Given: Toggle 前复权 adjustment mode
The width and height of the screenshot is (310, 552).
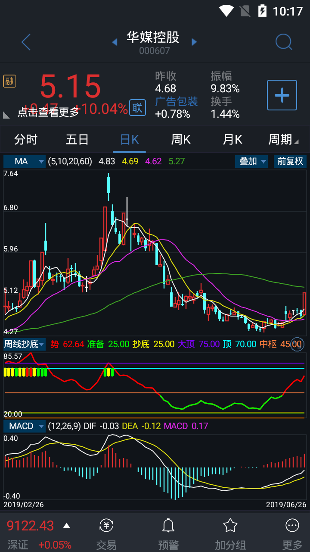Looking at the screenshot, I should [x=290, y=161].
